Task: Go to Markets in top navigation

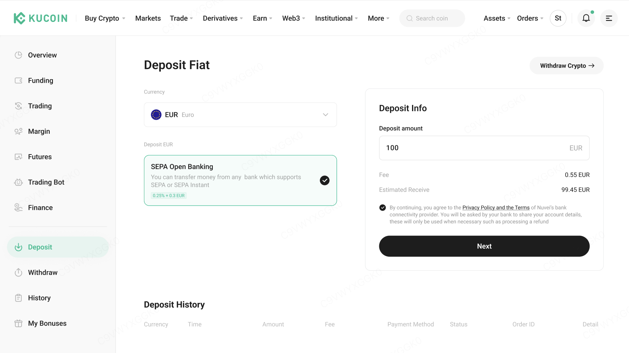Action: click(x=148, y=18)
